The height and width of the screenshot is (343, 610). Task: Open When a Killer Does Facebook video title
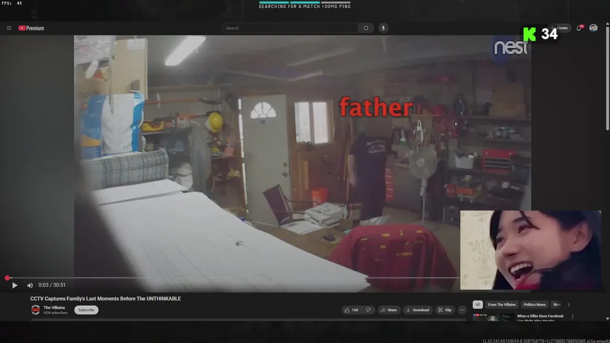540,318
